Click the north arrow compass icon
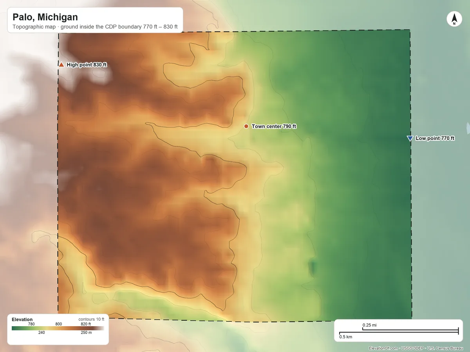 454,19
